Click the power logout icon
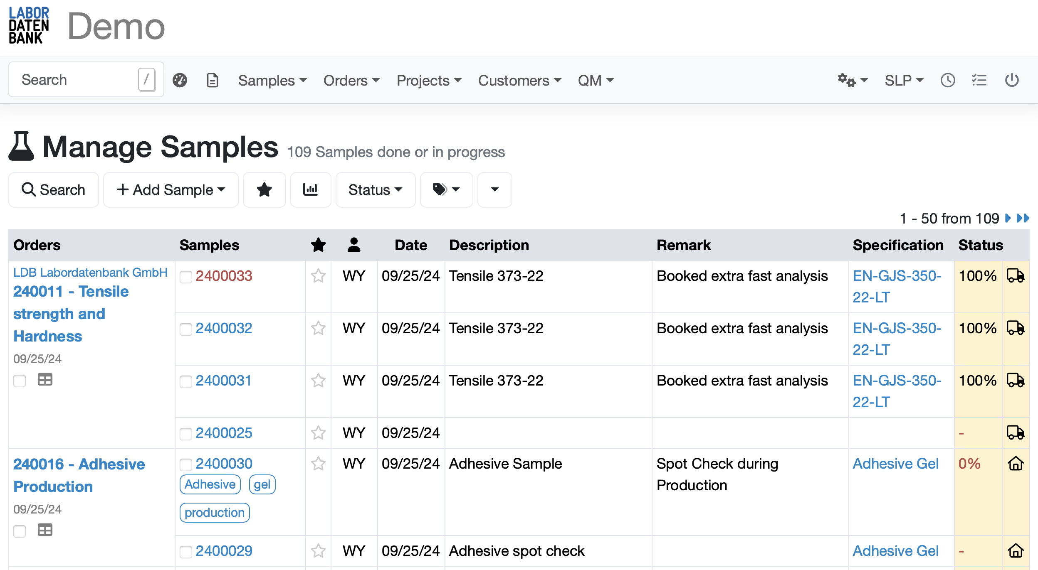This screenshot has width=1038, height=570. (x=1011, y=80)
